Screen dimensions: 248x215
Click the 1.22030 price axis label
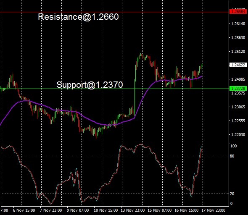[x=238, y=135]
